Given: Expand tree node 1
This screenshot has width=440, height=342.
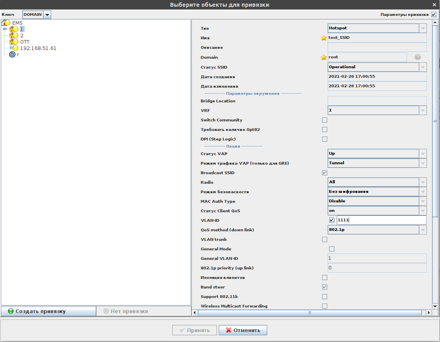Looking at the screenshot, I should 5,29.
